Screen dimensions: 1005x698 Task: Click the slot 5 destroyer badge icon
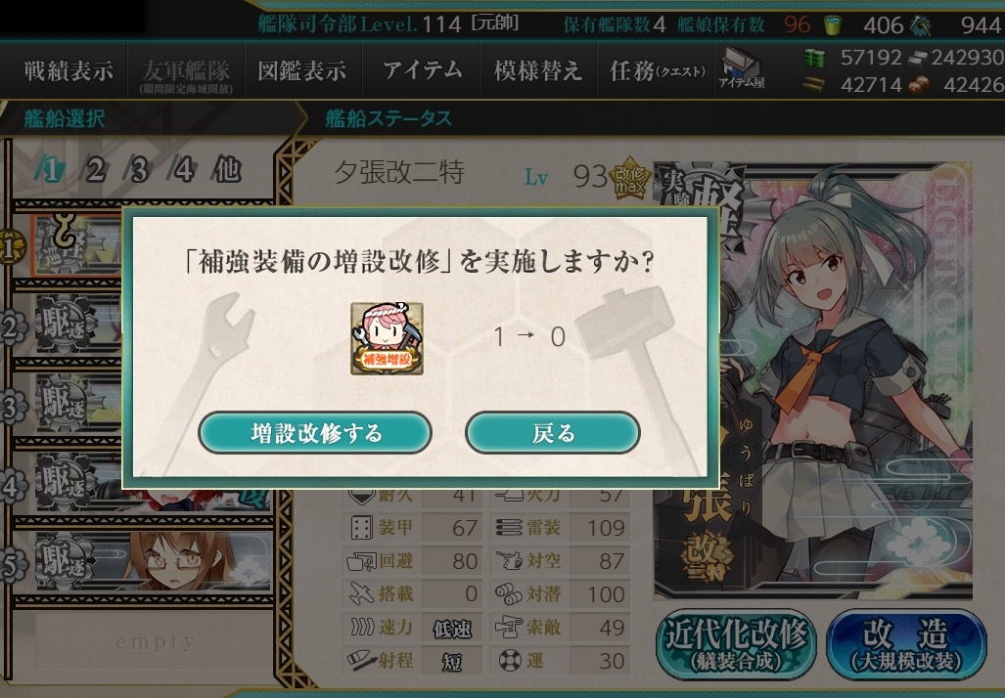coord(65,561)
